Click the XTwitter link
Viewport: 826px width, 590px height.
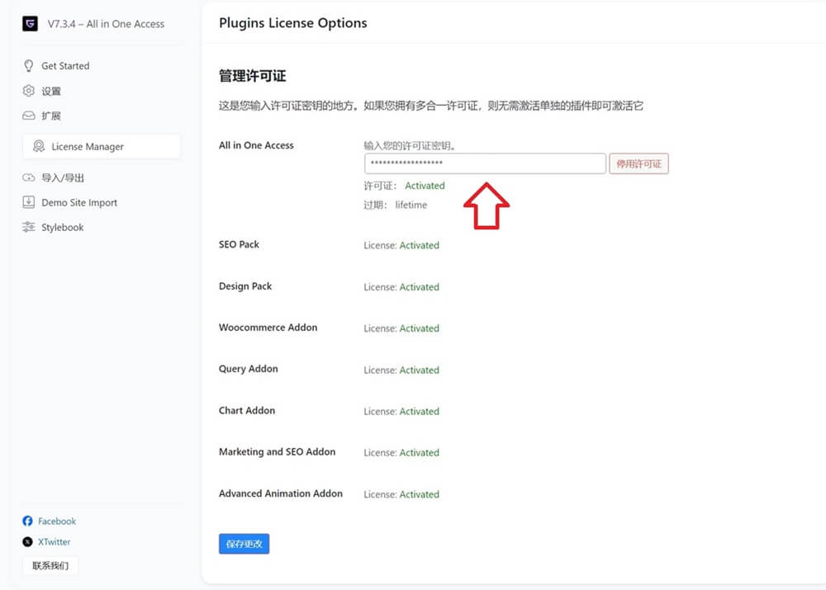click(x=54, y=541)
